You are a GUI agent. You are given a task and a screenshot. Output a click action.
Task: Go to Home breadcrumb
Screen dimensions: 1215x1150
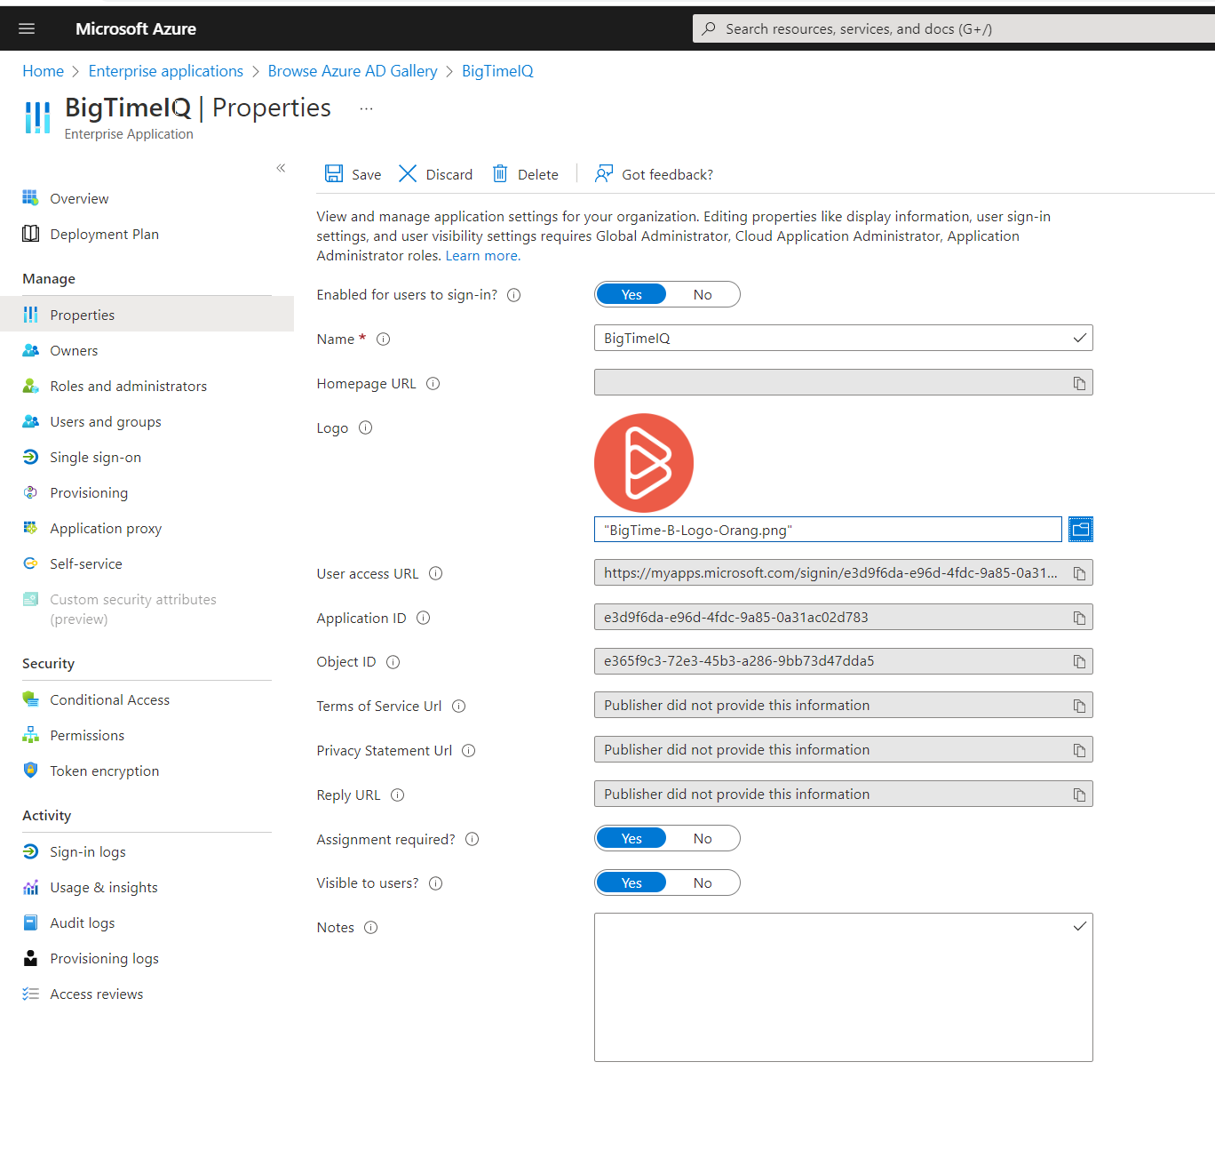click(43, 71)
